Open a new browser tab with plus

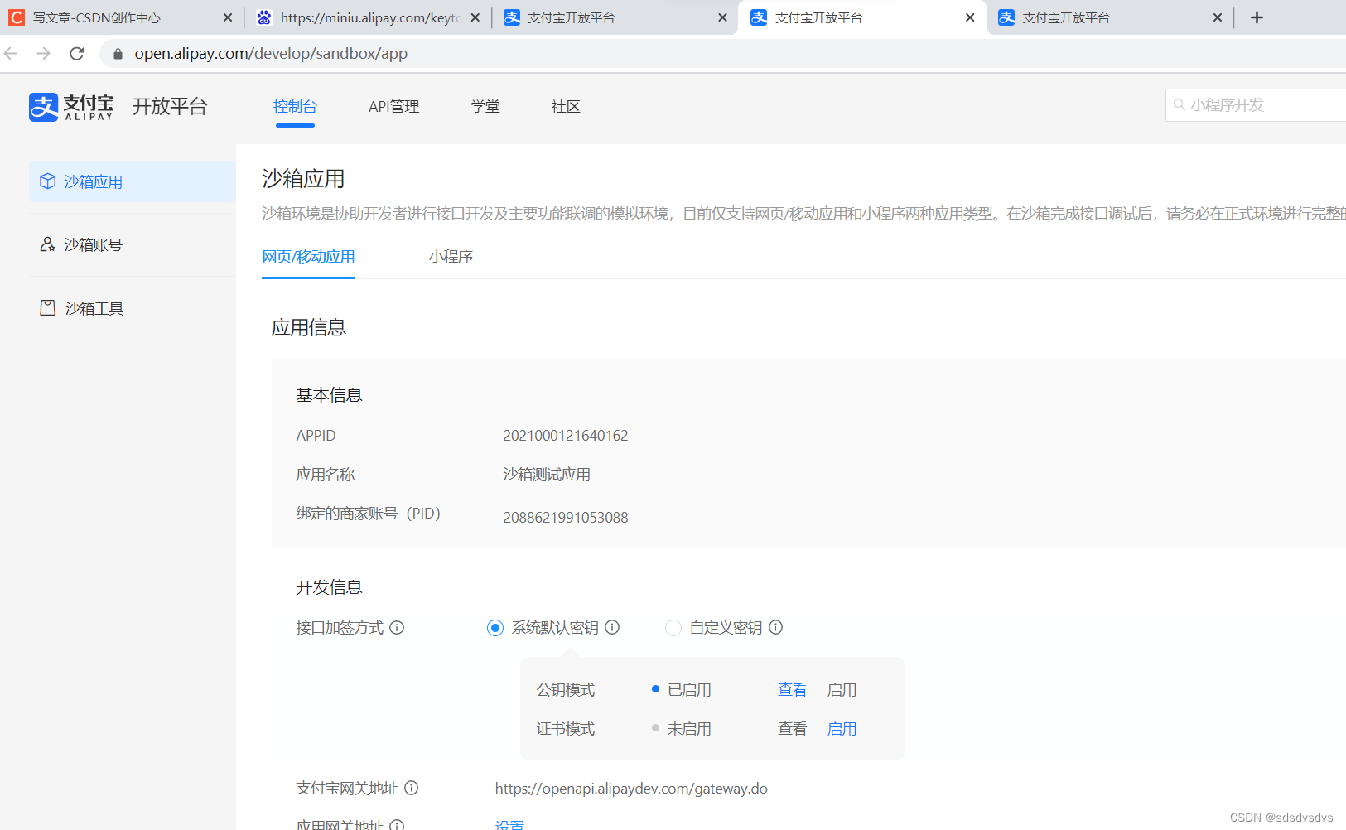(1257, 17)
